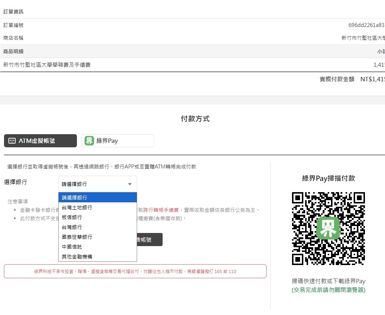Collapse the bank selector using its dropdown arrow
Image resolution: width=385 pixels, height=315 pixels.
click(x=129, y=184)
